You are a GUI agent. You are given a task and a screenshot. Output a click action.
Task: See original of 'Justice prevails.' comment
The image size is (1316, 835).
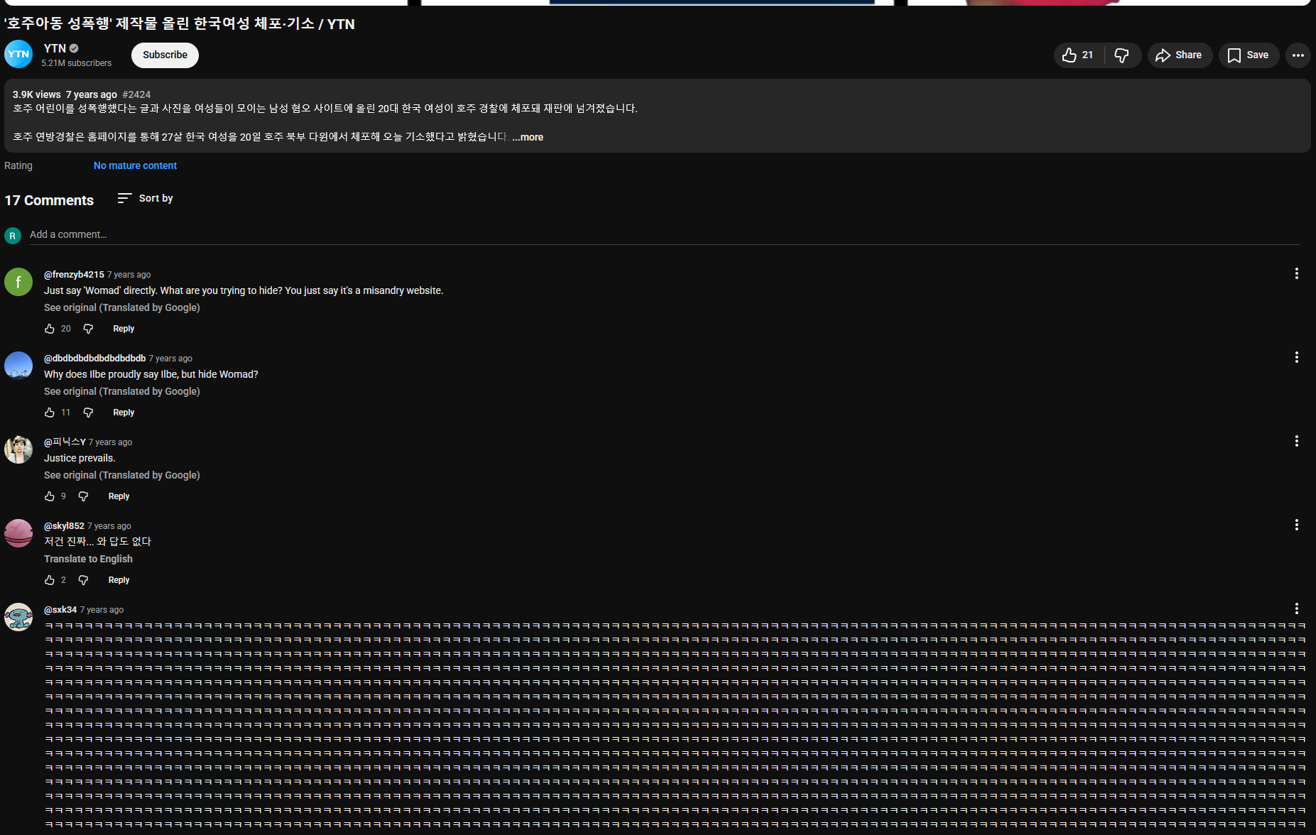(x=122, y=475)
